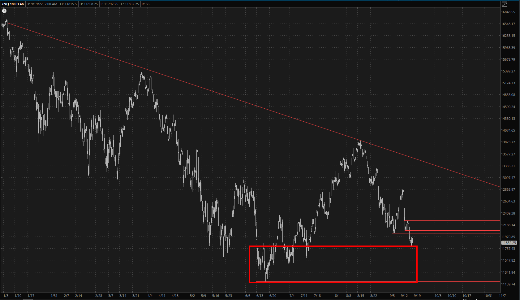Click the date readout 9/19/22, 2:00 AM
The height and width of the screenshot is (300, 520).
click(42, 4)
